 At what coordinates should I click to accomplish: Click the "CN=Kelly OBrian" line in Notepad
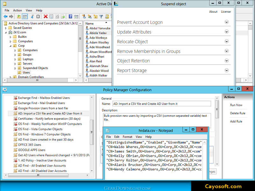click(154, 156)
